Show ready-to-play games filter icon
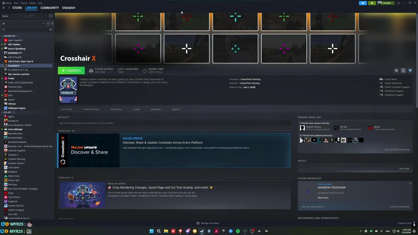Image resolution: width=418 pixels, height=235 pixels. pyautogui.click(x=52, y=23)
